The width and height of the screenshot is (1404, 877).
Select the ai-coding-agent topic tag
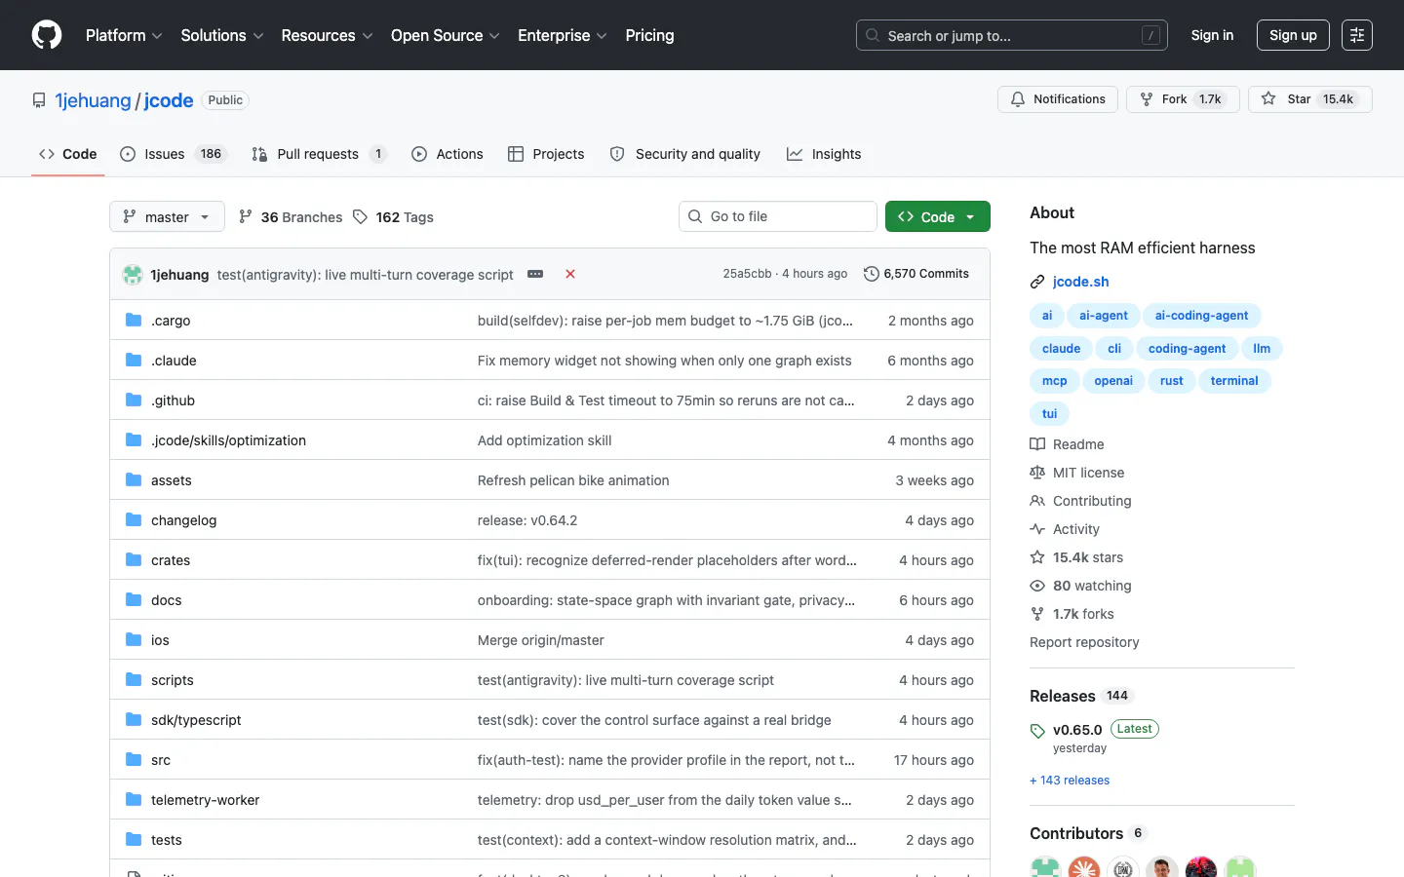pos(1201,316)
